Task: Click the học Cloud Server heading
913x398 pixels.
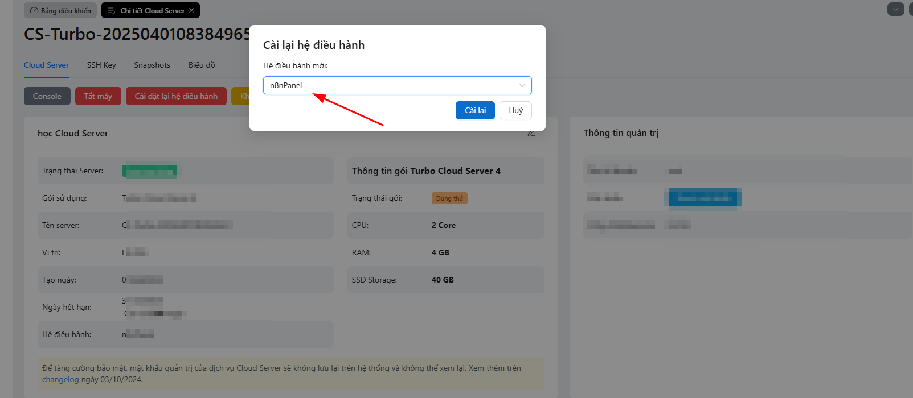Action: (x=73, y=133)
